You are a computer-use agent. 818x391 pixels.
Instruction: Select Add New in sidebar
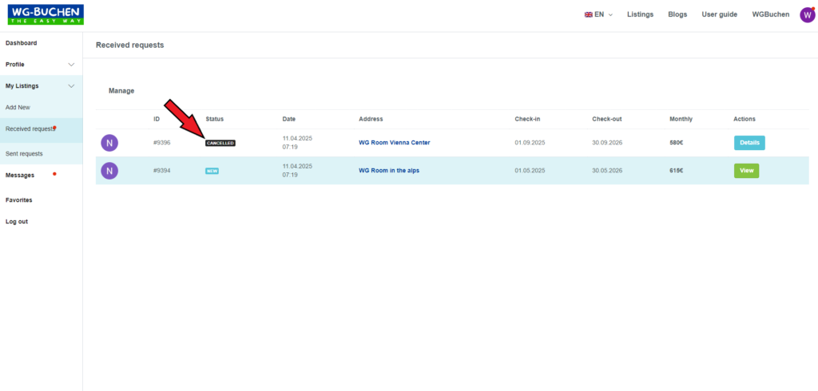pyautogui.click(x=18, y=108)
